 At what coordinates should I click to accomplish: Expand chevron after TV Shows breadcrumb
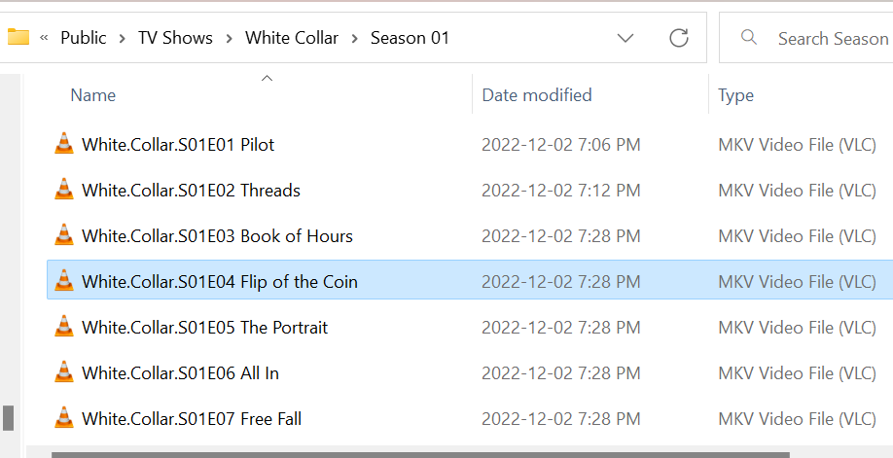coord(229,38)
